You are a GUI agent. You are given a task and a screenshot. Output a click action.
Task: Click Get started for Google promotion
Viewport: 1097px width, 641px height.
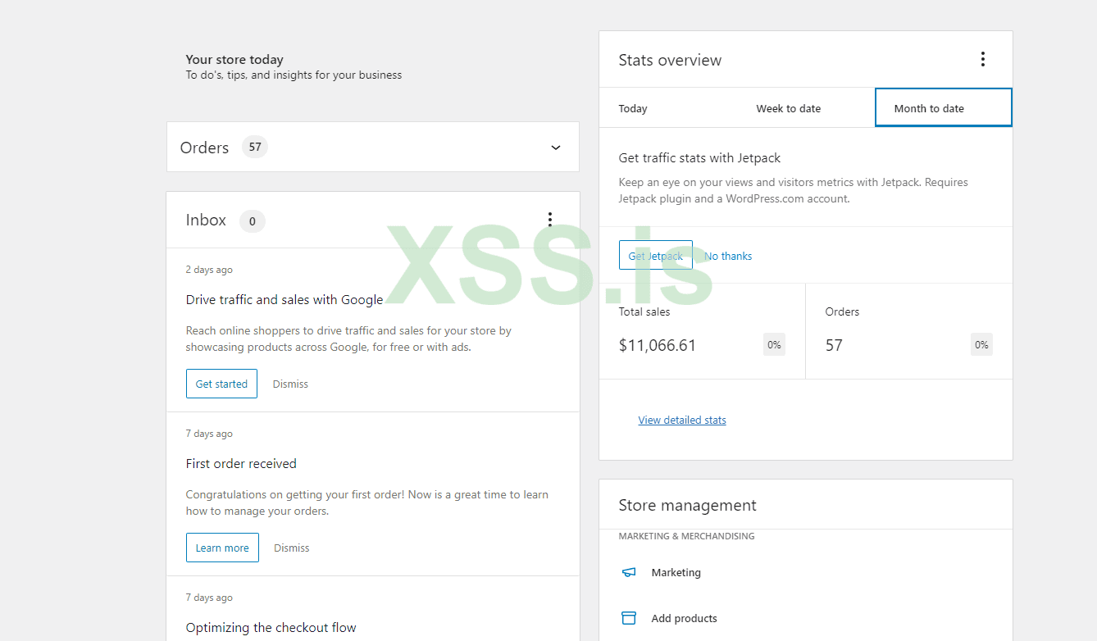pyautogui.click(x=221, y=384)
